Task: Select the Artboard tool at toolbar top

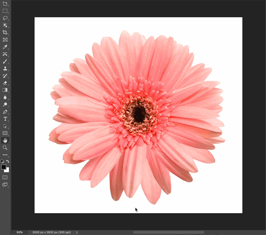Action: click(5, 3)
